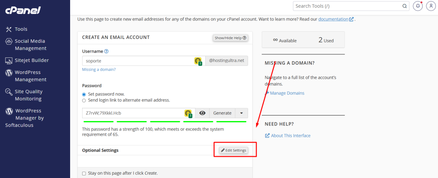Expand Optional Settings via Edit Settings
Viewport: 438px width, 178px height.
coord(234,150)
